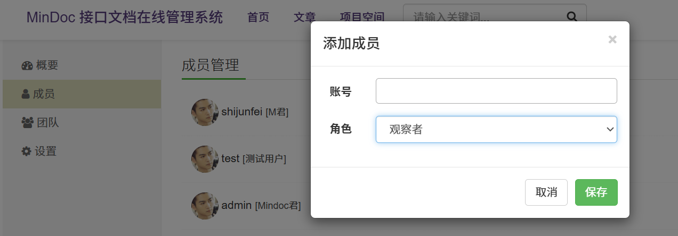Click the 设置 gear icon
678x236 pixels.
point(26,151)
